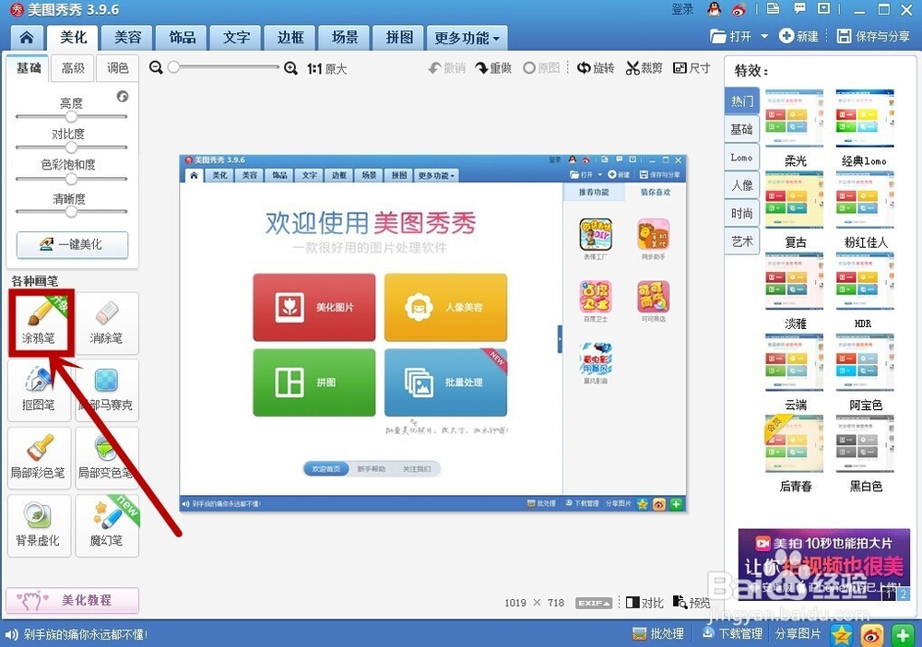The height and width of the screenshot is (647, 922).
Task: Click the 旋转 rotate tool
Action: (595, 68)
